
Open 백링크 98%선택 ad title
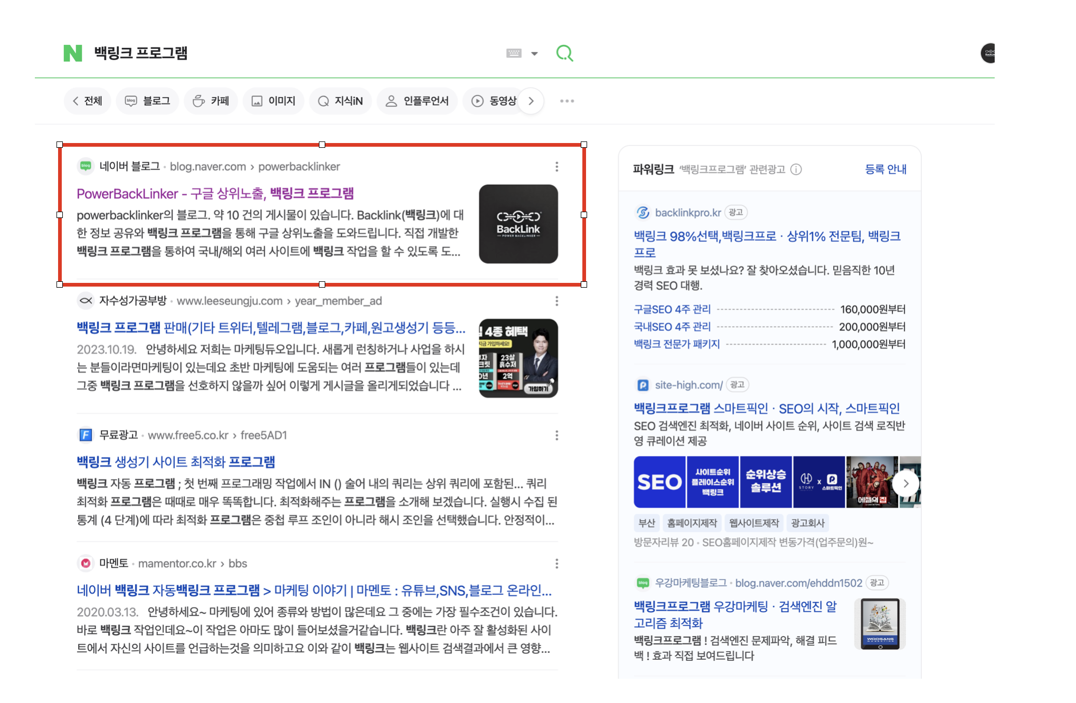coord(767,244)
